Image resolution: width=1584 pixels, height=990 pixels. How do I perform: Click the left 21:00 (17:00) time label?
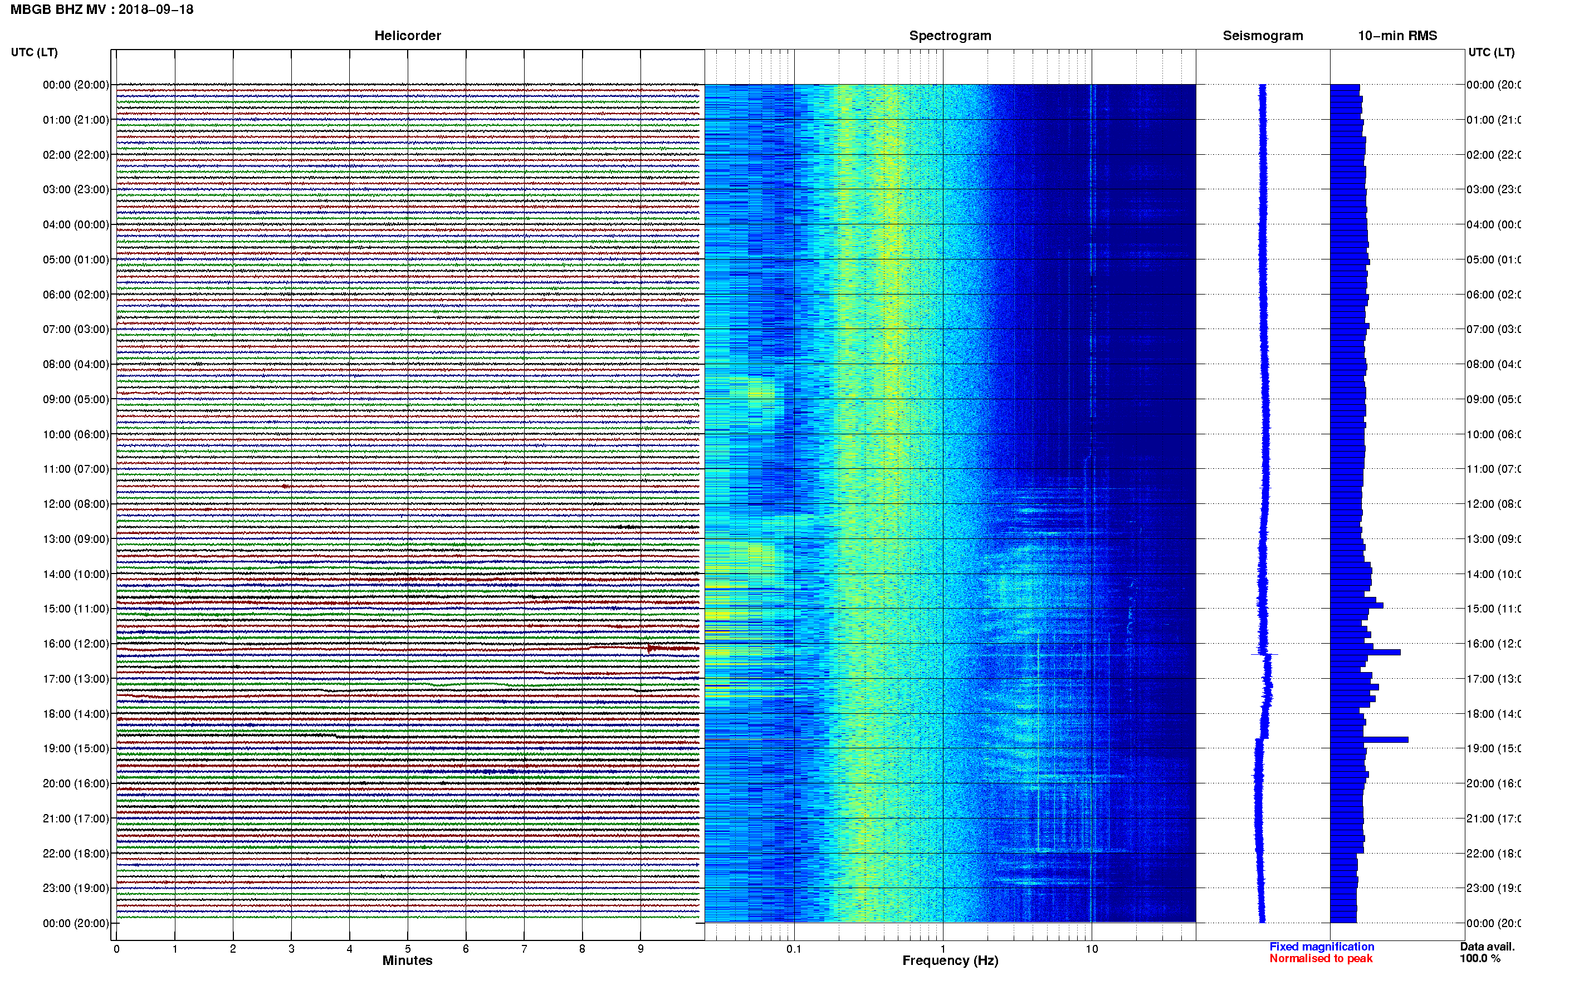[76, 819]
